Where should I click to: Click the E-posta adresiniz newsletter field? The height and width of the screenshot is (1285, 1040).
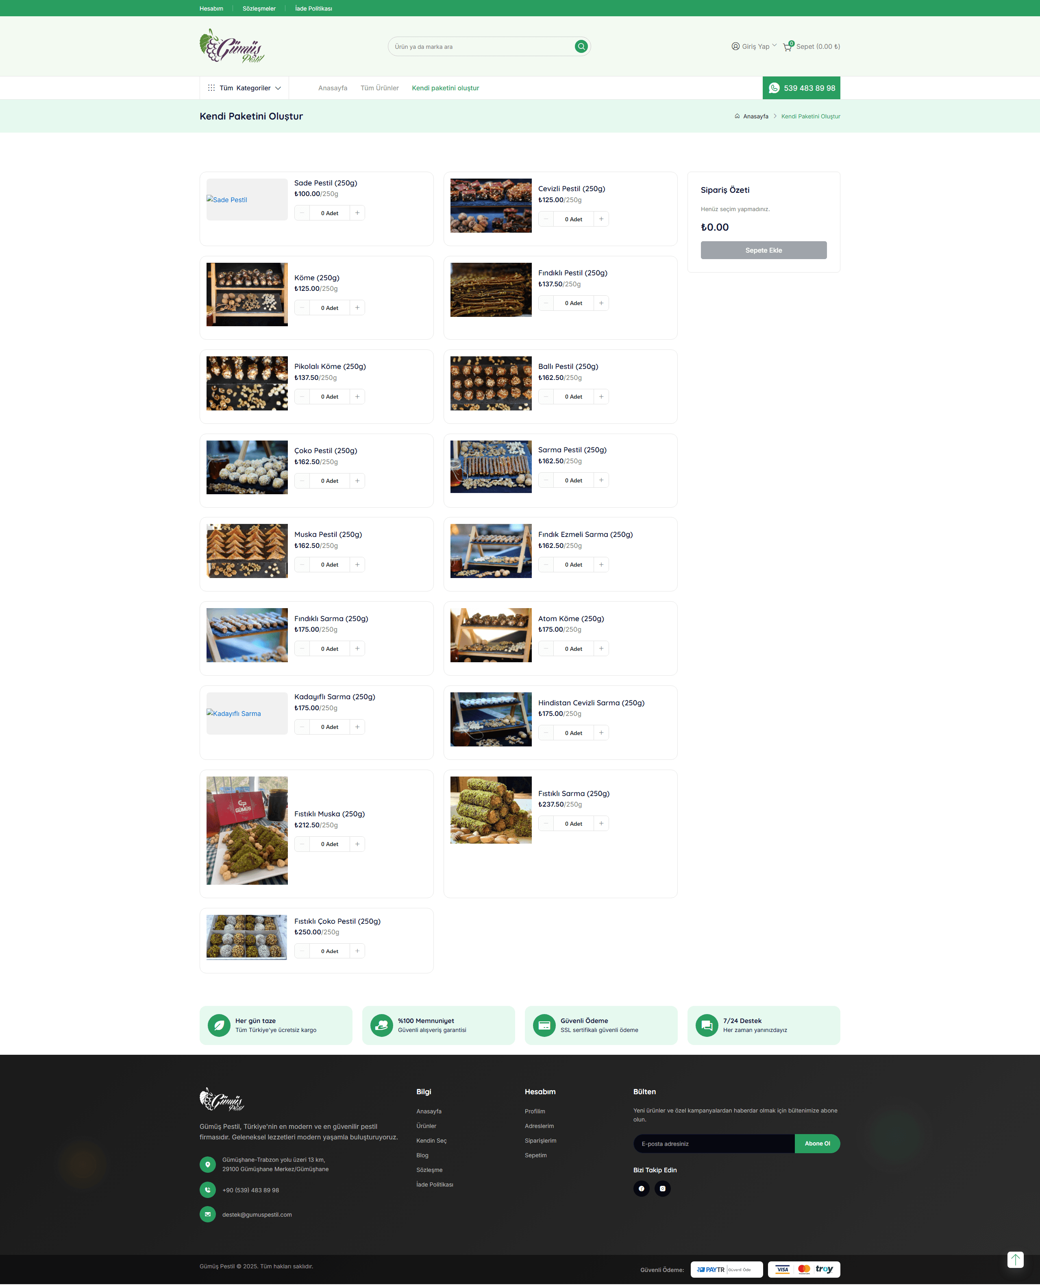tap(714, 1143)
